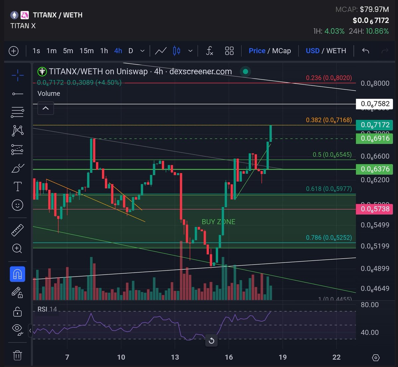
Task: Select the 1s timeframe
Action: [36, 51]
